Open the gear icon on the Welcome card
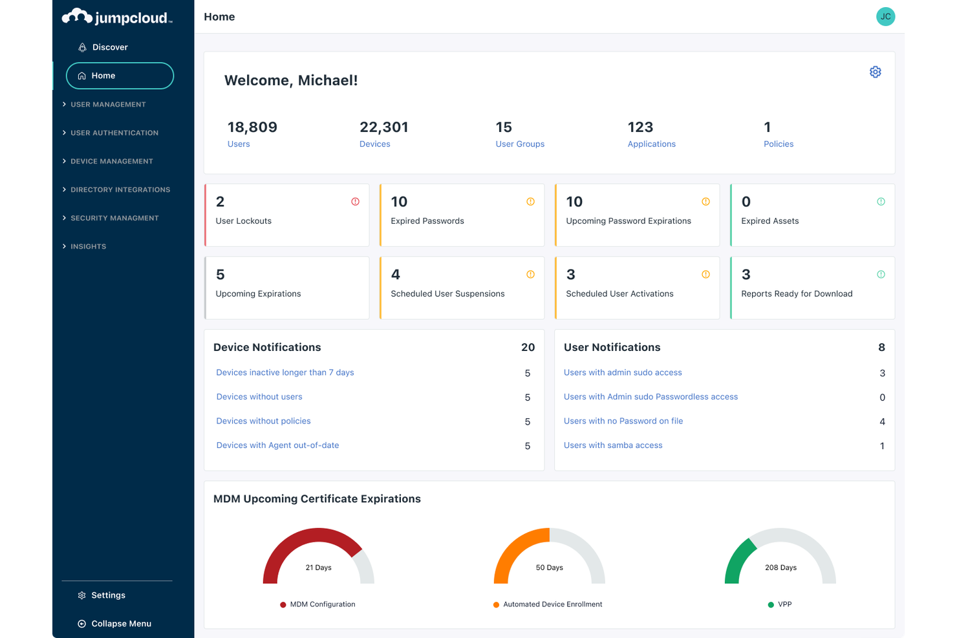The width and height of the screenshot is (957, 638). tap(875, 72)
